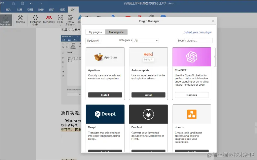Click 'Convert your formatted documents' description
Screen dimensions: 257x160
[148, 136]
